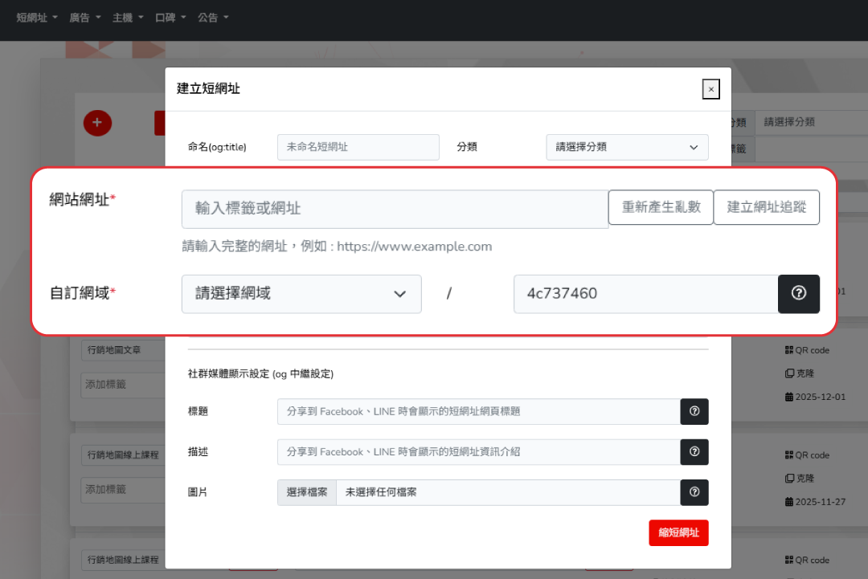The width and height of the screenshot is (868, 579).
Task: Close the 建立短網址 dialog
Action: click(710, 89)
